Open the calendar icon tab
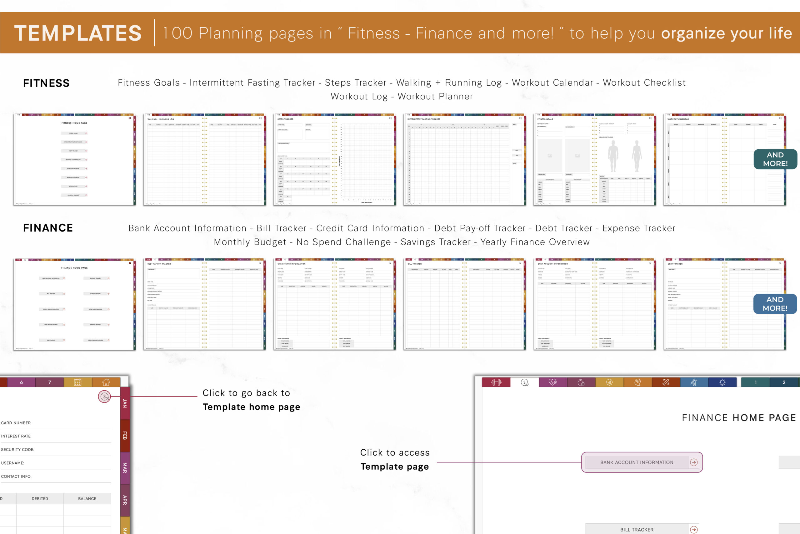Screen dimensions: 800x534 (77, 382)
